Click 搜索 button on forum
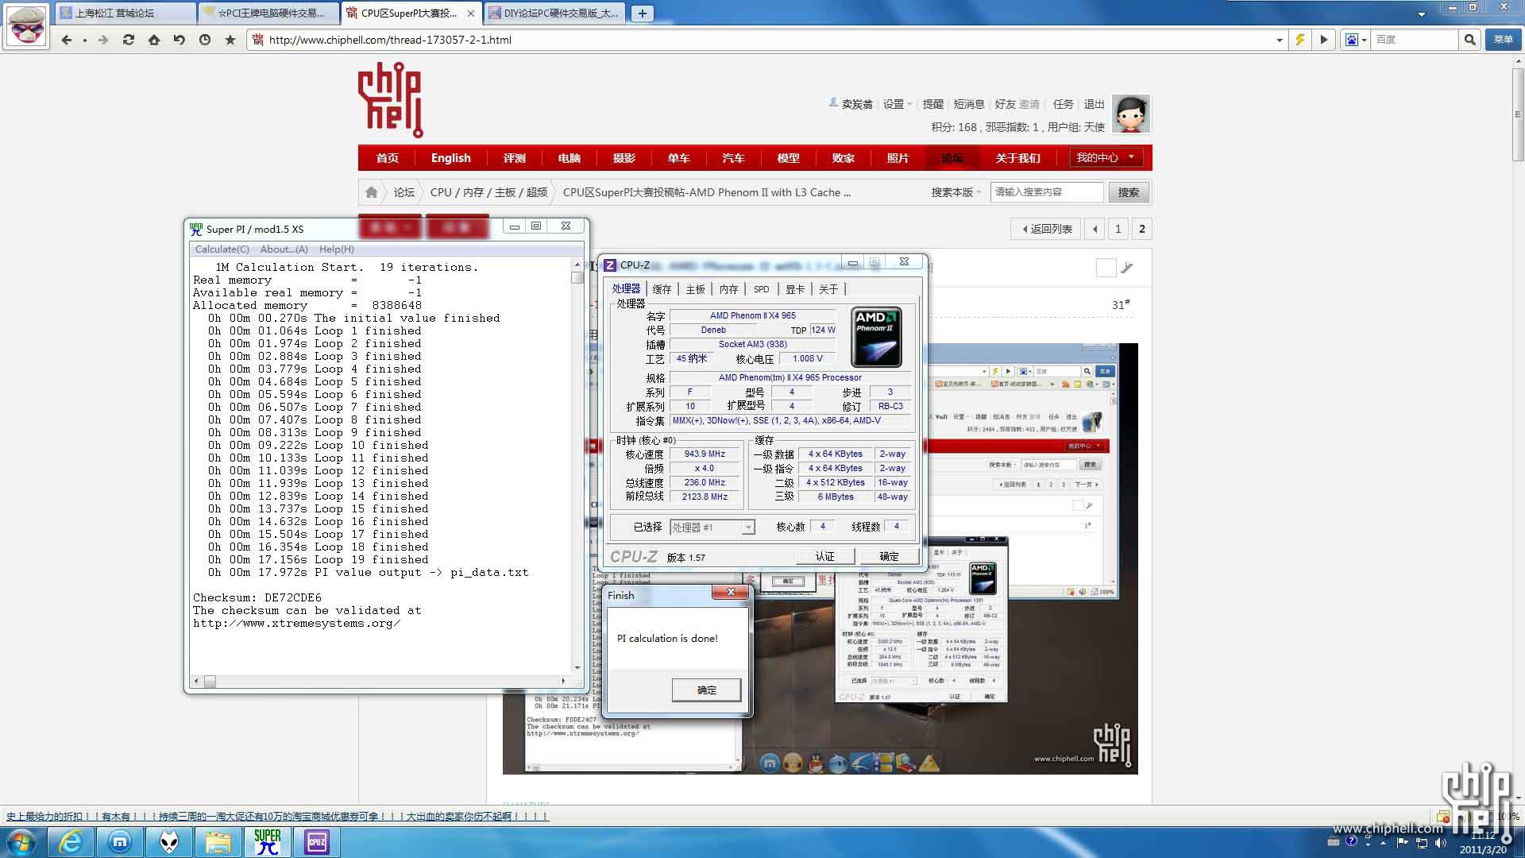The width and height of the screenshot is (1525, 858). point(1128,192)
